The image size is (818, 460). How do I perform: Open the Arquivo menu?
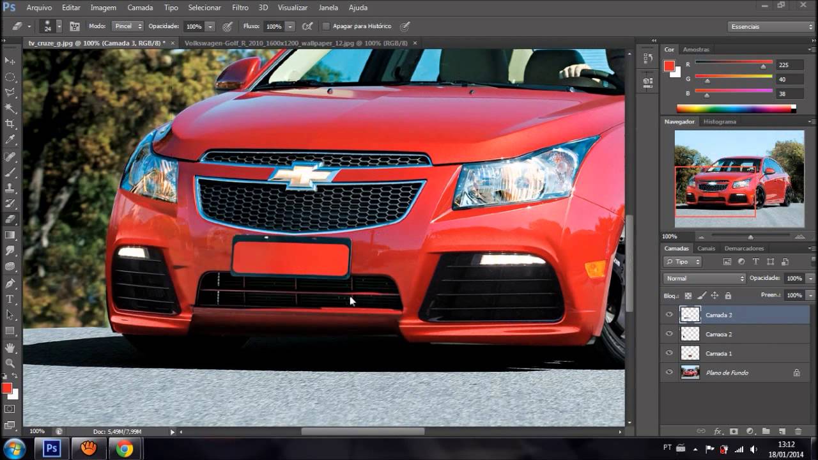pos(39,8)
